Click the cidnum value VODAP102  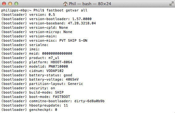[x=55, y=71]
